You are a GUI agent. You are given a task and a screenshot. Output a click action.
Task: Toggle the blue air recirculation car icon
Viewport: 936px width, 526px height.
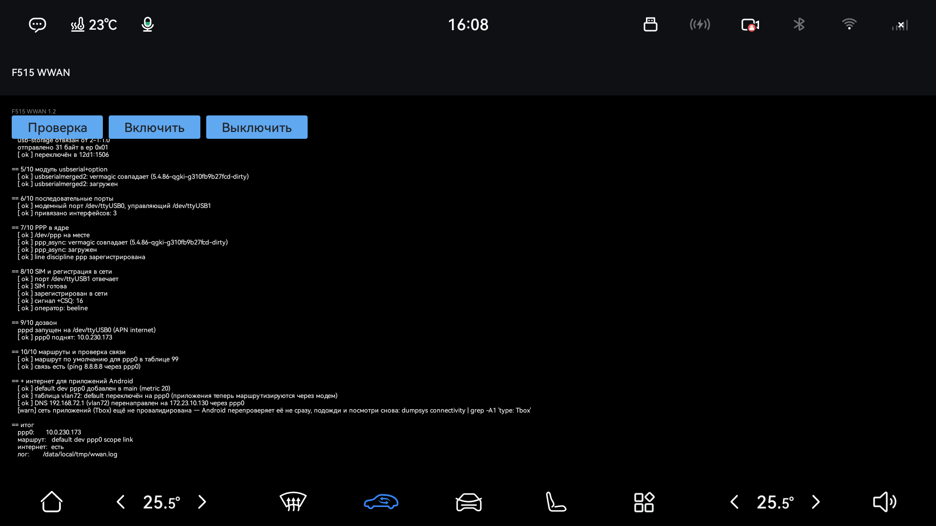tap(381, 502)
